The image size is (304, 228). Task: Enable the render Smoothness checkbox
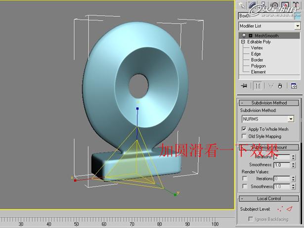pos(244,187)
